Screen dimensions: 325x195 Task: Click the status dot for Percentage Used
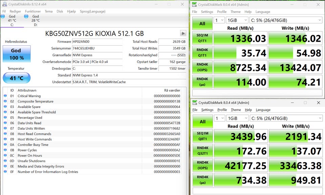pos(5,117)
